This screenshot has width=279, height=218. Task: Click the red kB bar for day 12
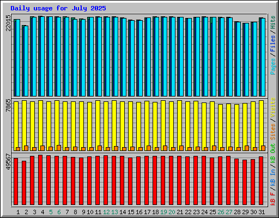point(106,180)
